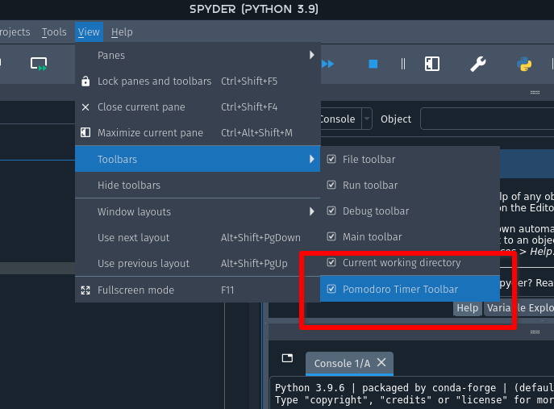Close the Console 1/A tab
Screen dimensions: 554x409
[381, 362]
